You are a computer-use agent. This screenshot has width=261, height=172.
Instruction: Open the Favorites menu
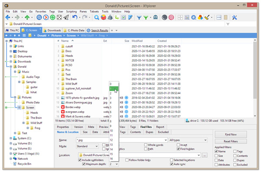pos(41,11)
